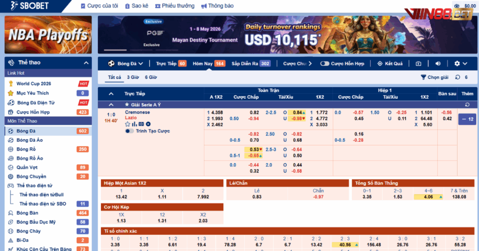Open Mục Yêu Thích favorites
The height and width of the screenshot is (251, 479).
click(32, 93)
